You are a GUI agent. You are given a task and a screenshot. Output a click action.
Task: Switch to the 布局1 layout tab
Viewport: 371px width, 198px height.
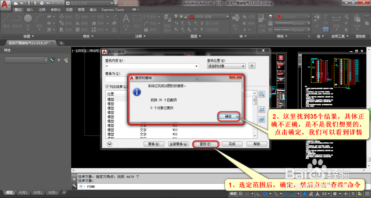pyautogui.click(x=23, y=192)
